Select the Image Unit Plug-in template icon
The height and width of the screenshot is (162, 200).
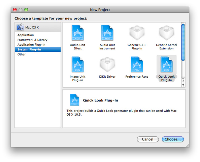(x=77, y=65)
